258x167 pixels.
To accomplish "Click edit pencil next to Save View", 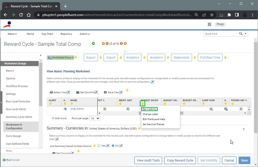I will click(121, 92).
